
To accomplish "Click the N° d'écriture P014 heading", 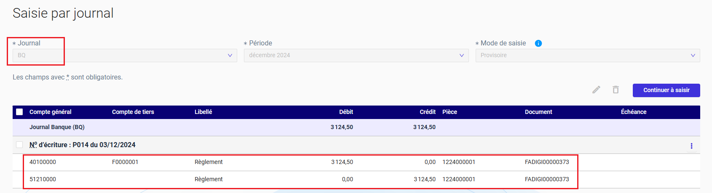I will pos(83,145).
